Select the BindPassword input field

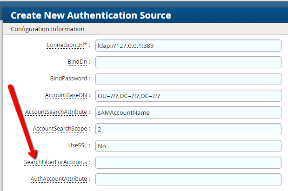188,79
